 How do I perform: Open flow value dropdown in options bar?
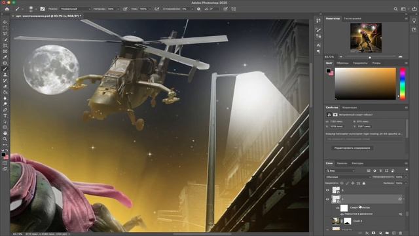click(x=150, y=9)
